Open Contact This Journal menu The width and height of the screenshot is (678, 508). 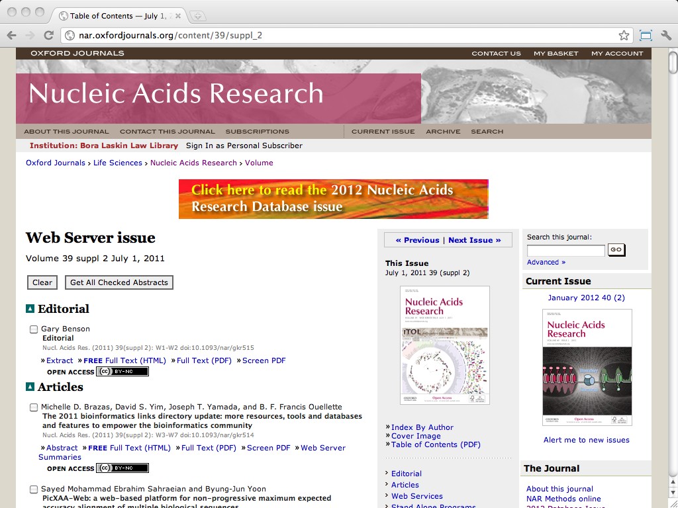[168, 132]
